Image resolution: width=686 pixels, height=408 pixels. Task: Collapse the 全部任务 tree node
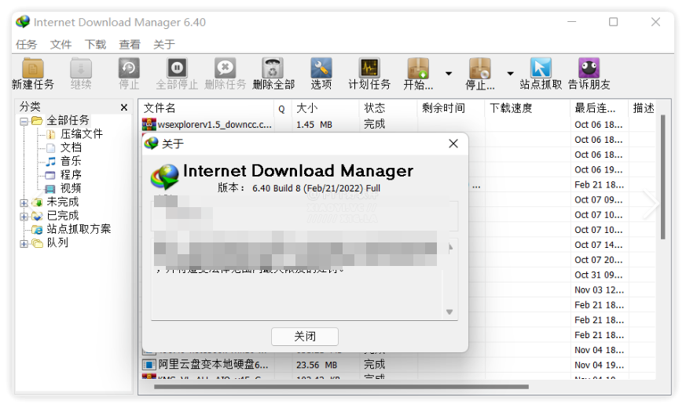24,122
